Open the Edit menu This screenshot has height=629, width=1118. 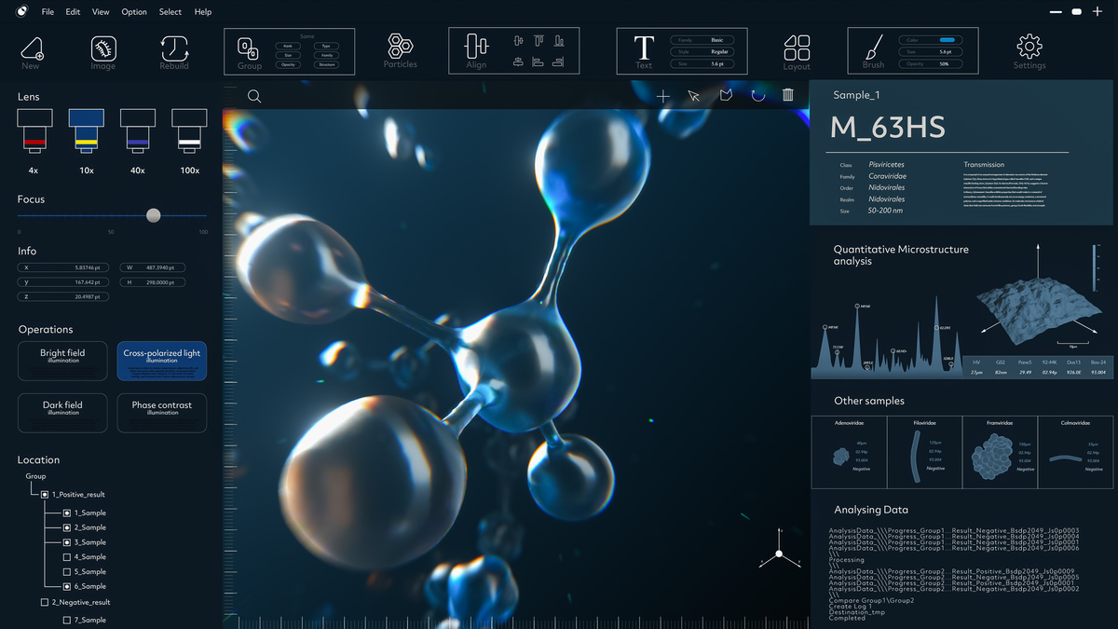[x=73, y=12]
